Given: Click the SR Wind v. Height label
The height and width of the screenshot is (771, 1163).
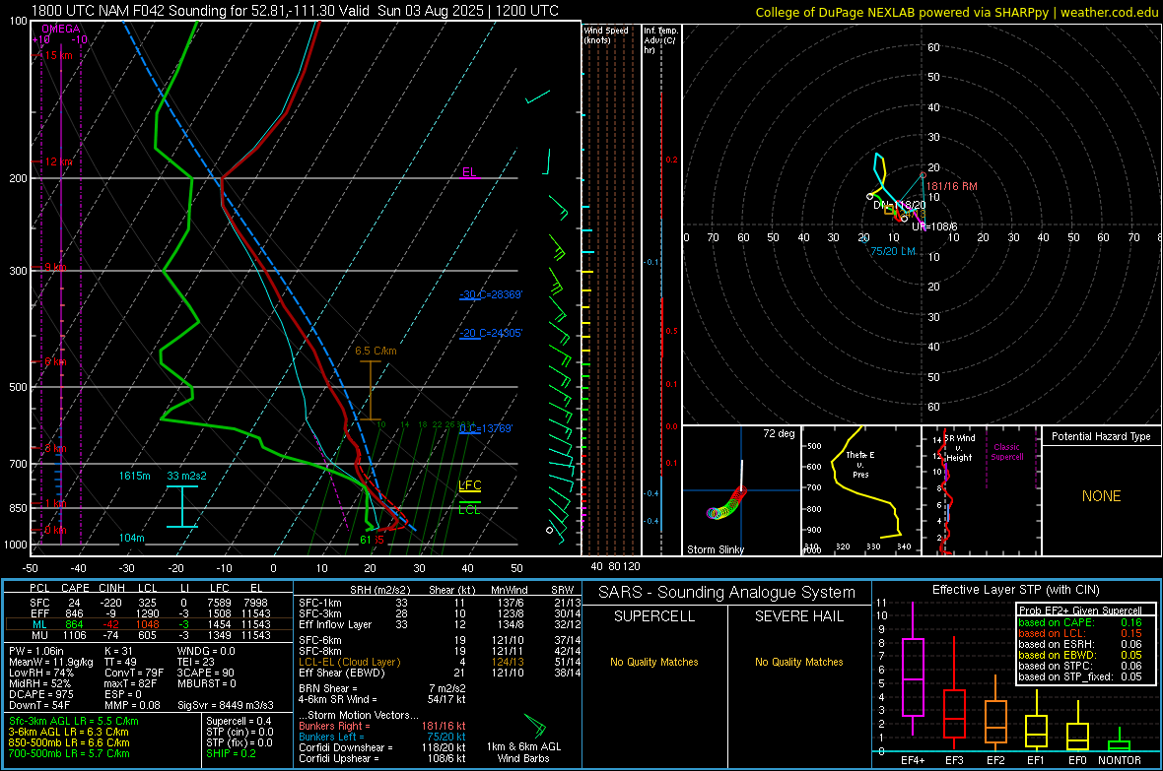Looking at the screenshot, I should (x=960, y=448).
